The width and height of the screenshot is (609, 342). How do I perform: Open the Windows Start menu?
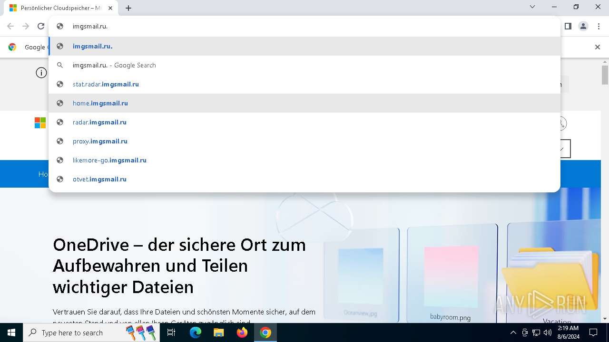coord(11,332)
